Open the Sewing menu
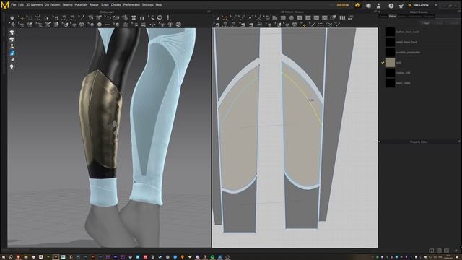The height and width of the screenshot is (260, 462). pos(67,5)
